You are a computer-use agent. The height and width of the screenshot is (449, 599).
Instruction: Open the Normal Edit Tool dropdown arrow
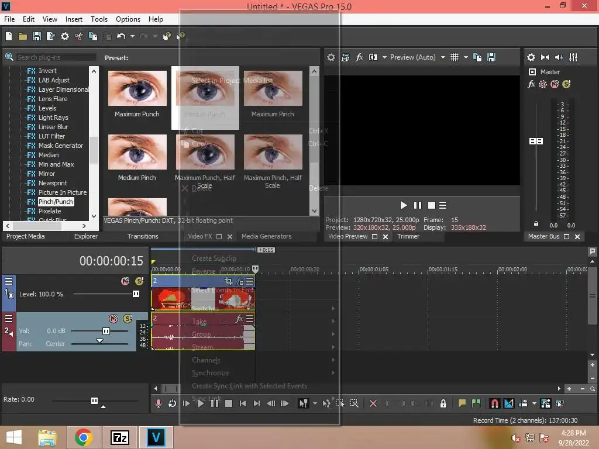point(315,403)
